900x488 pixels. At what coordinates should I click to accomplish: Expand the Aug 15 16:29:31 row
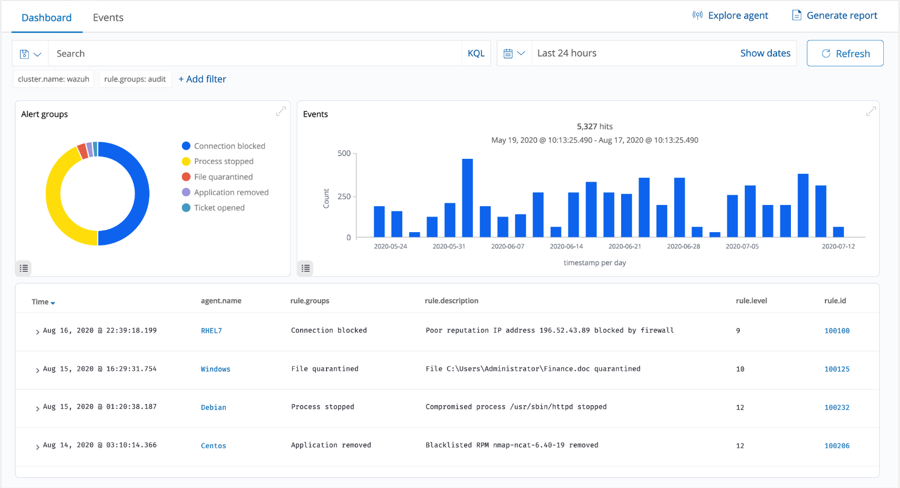coord(38,370)
